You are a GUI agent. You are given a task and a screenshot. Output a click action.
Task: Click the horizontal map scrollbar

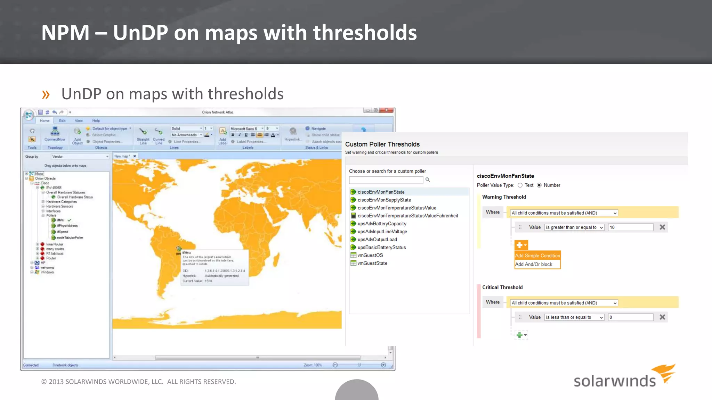257,357
